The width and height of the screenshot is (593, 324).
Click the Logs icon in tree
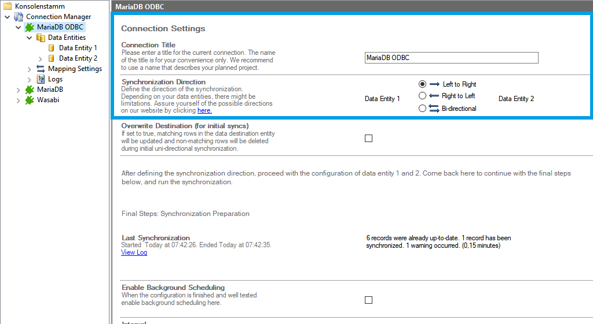(x=41, y=79)
